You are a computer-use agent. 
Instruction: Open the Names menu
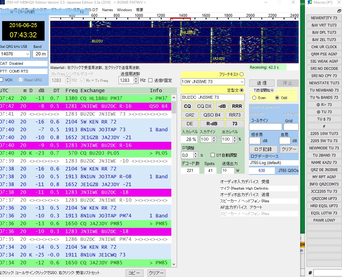point(107,10)
